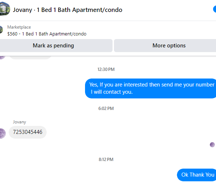
Task: Click the 8:12 PM timestamp
Action: coord(106,160)
